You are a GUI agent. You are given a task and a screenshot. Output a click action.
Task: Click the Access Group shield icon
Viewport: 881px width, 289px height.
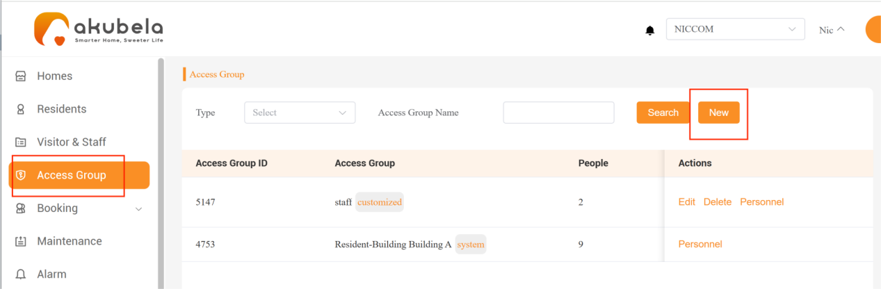(x=21, y=175)
